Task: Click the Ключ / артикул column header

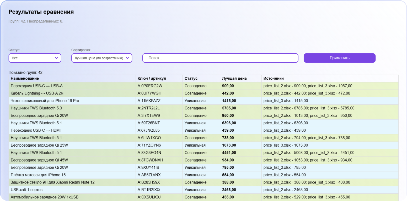Action: 152,79
